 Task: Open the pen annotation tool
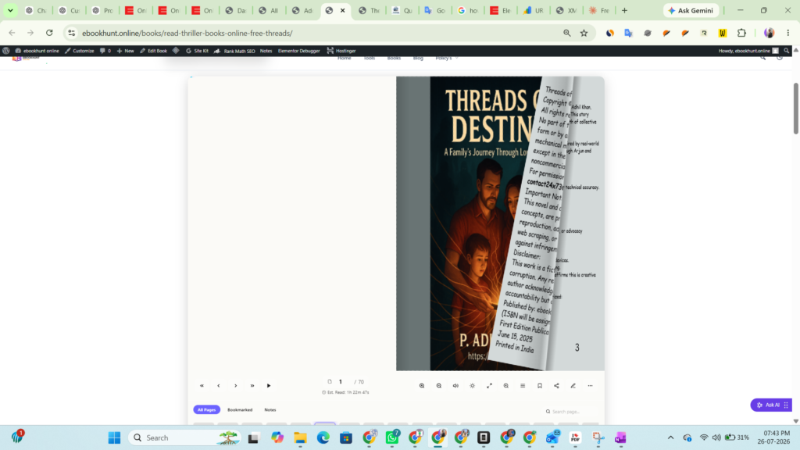573,386
